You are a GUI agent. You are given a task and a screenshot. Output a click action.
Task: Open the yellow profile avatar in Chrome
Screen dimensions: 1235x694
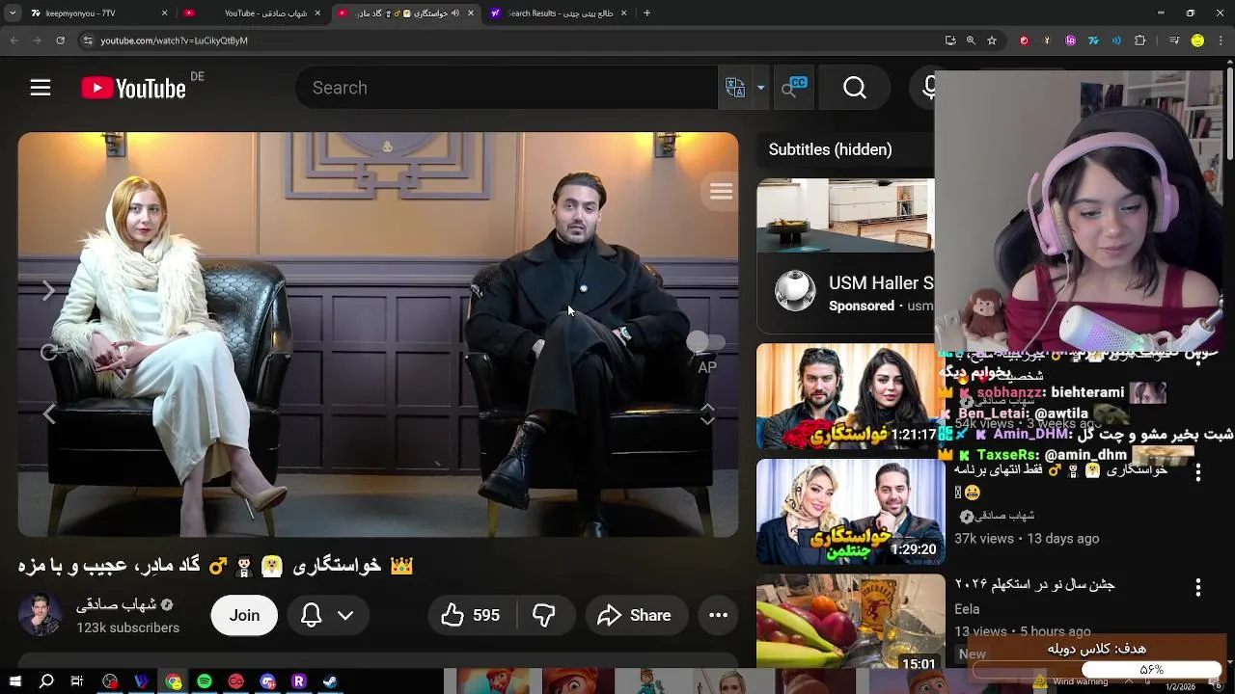pos(1197,40)
